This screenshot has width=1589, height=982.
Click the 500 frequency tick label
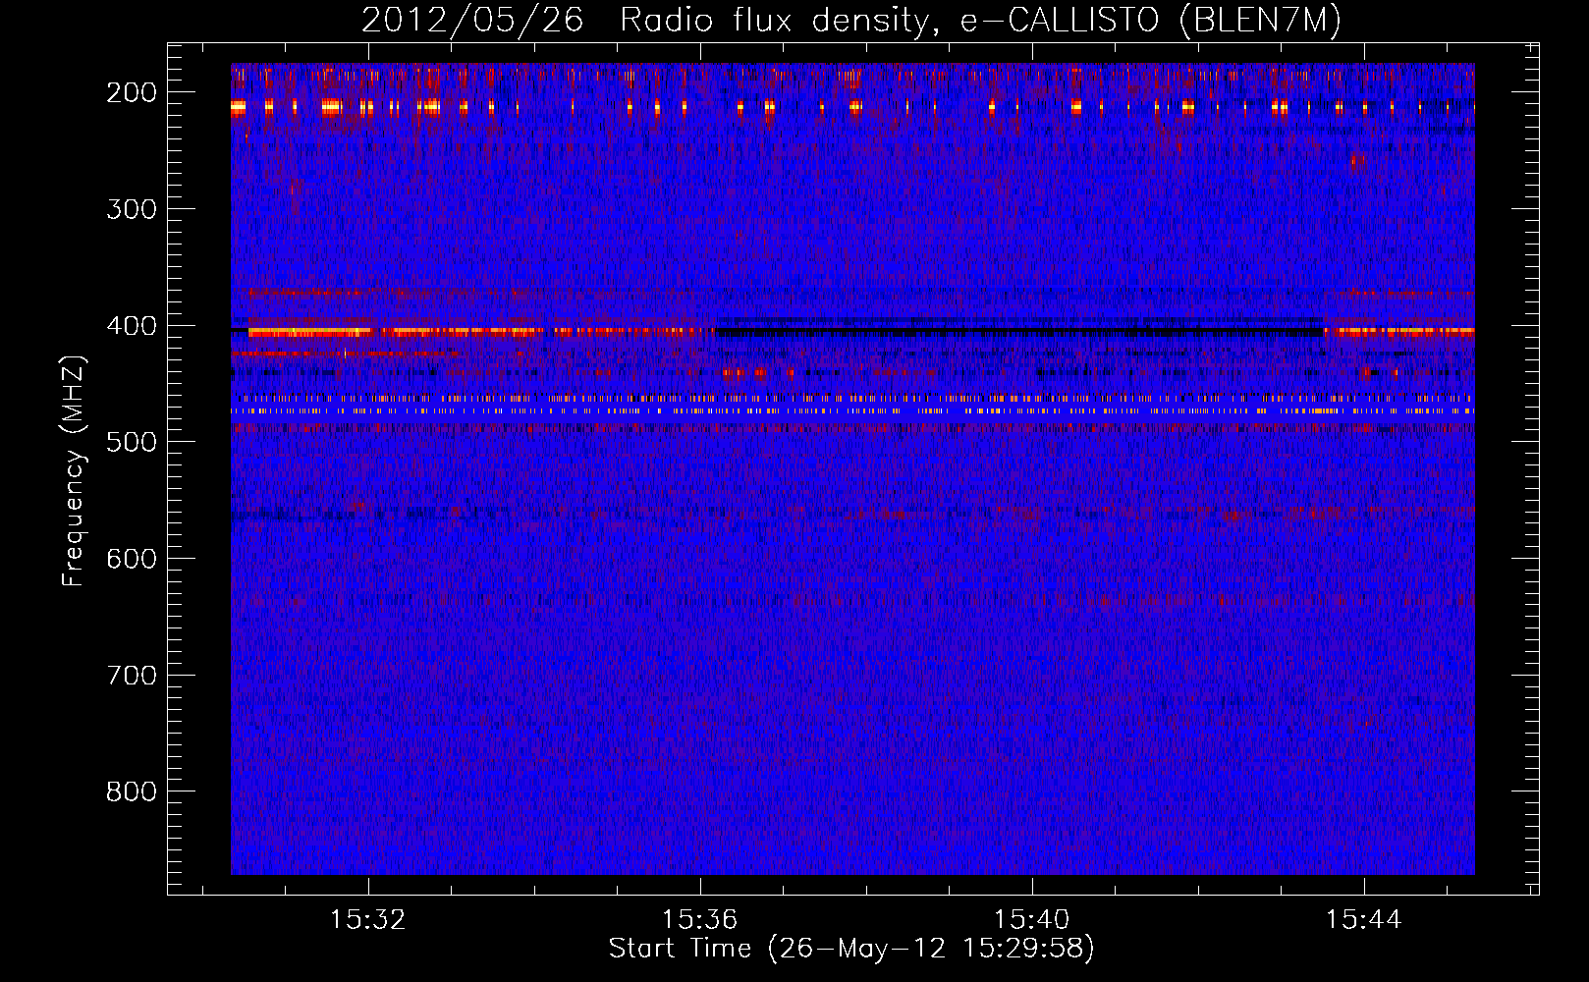(x=132, y=442)
